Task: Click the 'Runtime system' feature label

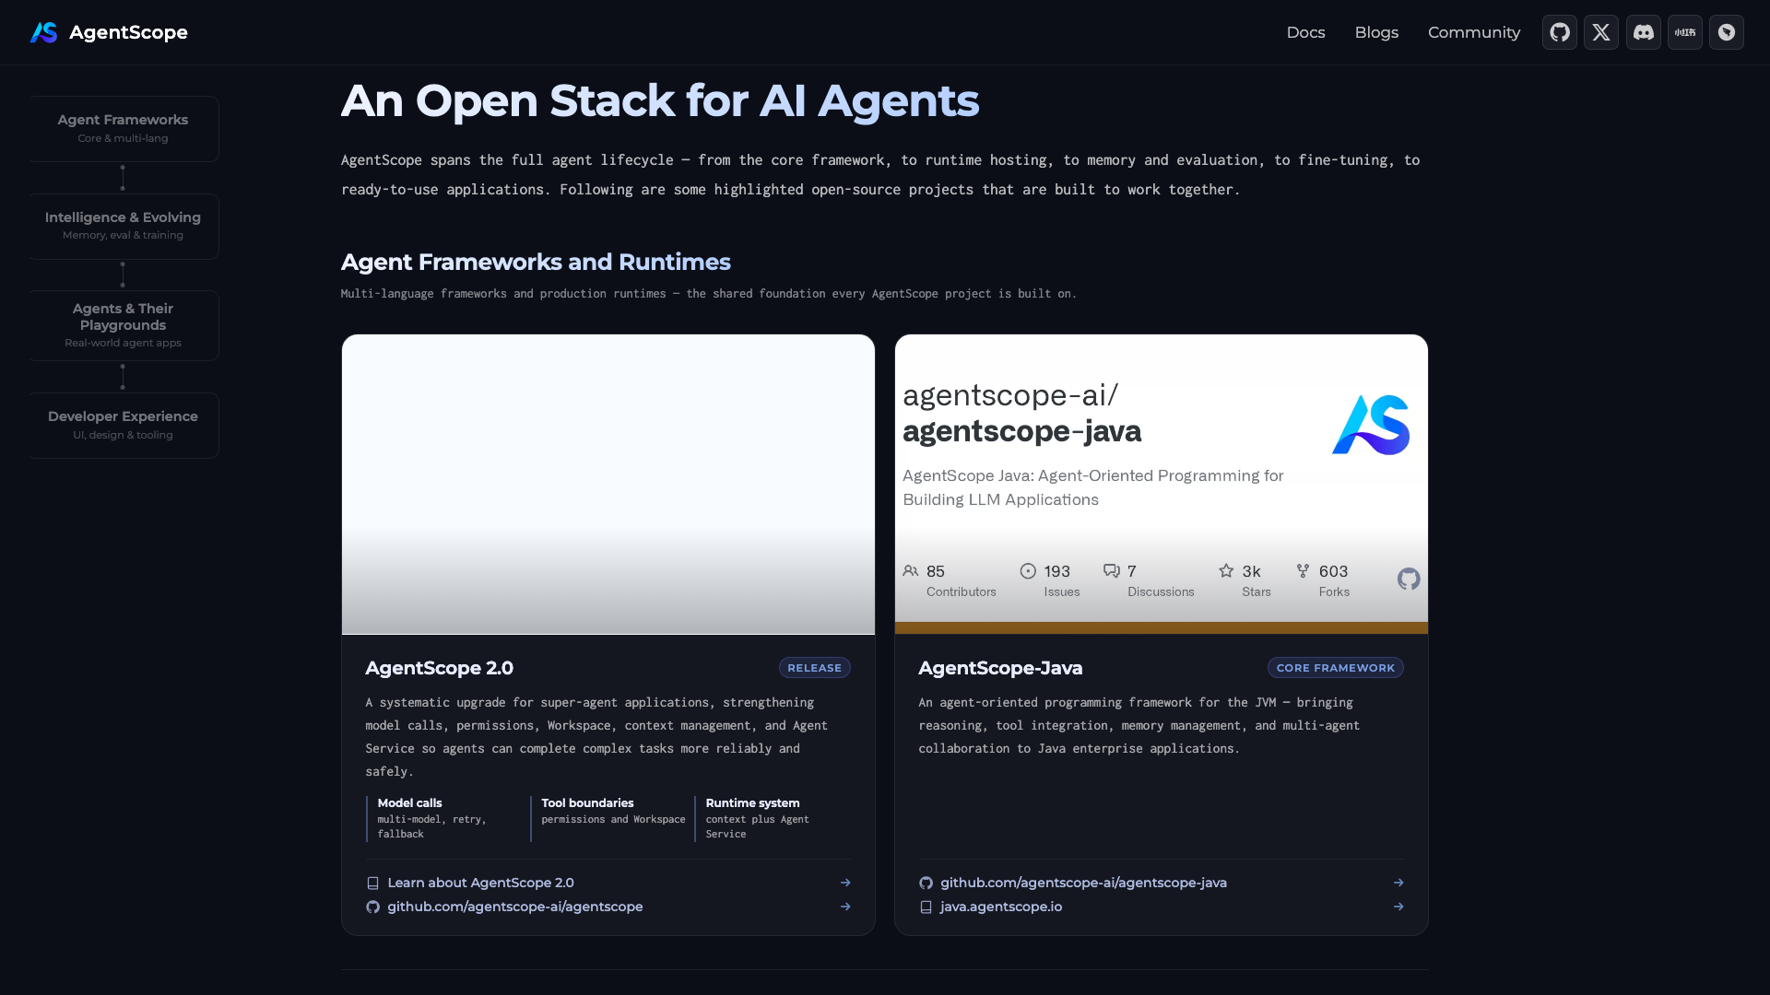Action: coord(752,803)
